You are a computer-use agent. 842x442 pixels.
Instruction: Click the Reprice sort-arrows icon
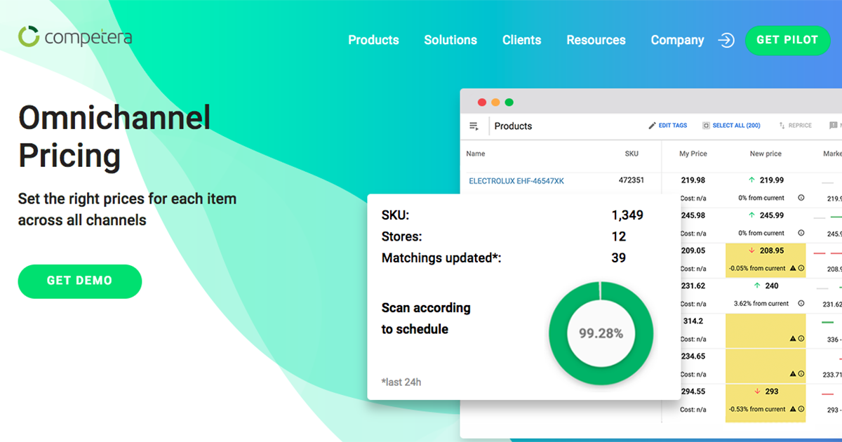pos(782,125)
